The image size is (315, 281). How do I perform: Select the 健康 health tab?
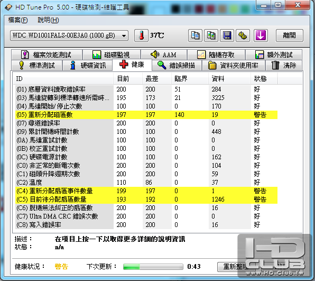[132, 65]
